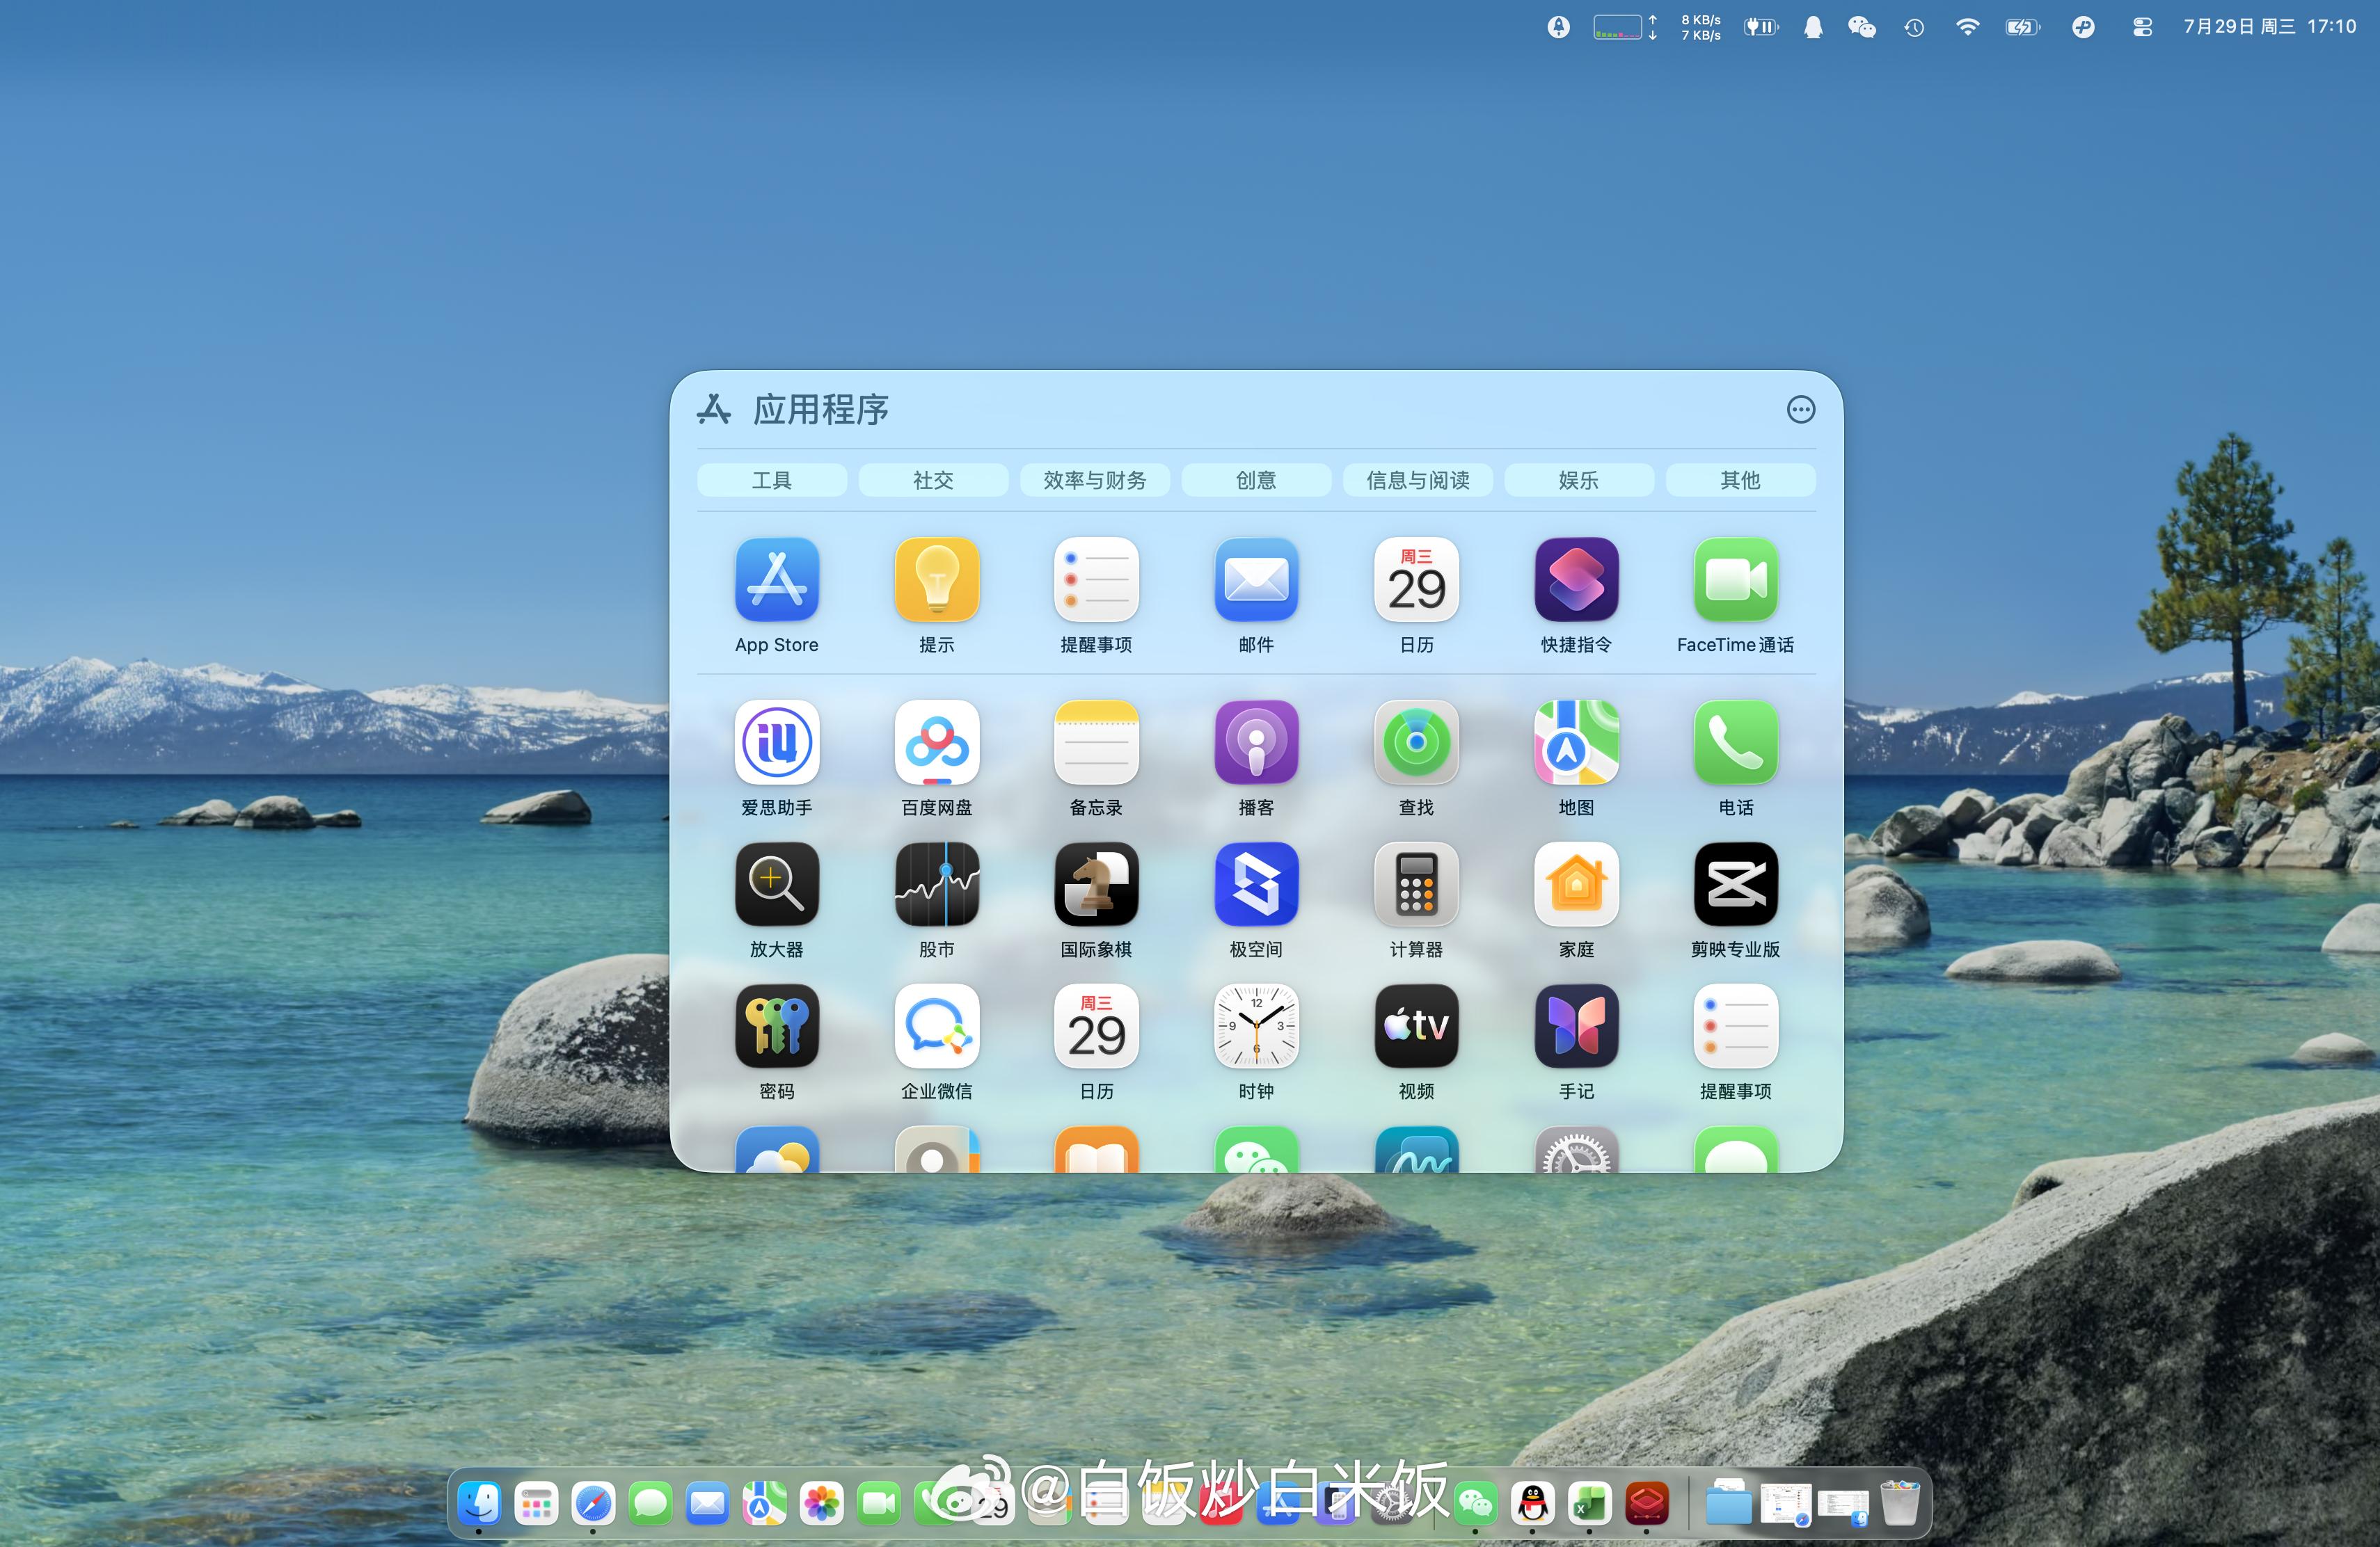2380x1547 pixels.
Task: Launch 放大器 Magnifier app
Action: tap(776, 884)
